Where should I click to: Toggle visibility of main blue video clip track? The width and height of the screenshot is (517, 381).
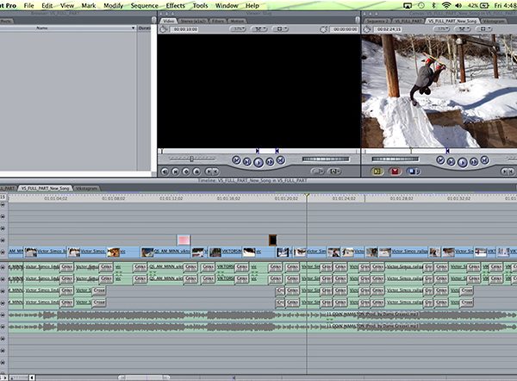[x=3, y=253]
